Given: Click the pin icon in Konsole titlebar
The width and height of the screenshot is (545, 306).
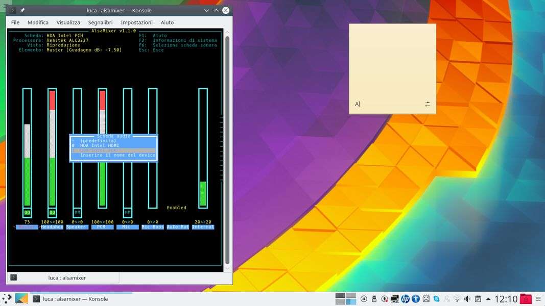Looking at the screenshot, I should [x=22, y=10].
